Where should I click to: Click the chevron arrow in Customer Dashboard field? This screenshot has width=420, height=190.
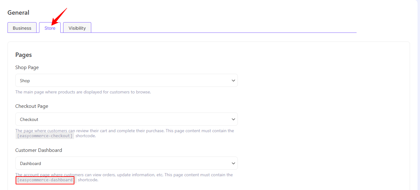[x=233, y=163]
